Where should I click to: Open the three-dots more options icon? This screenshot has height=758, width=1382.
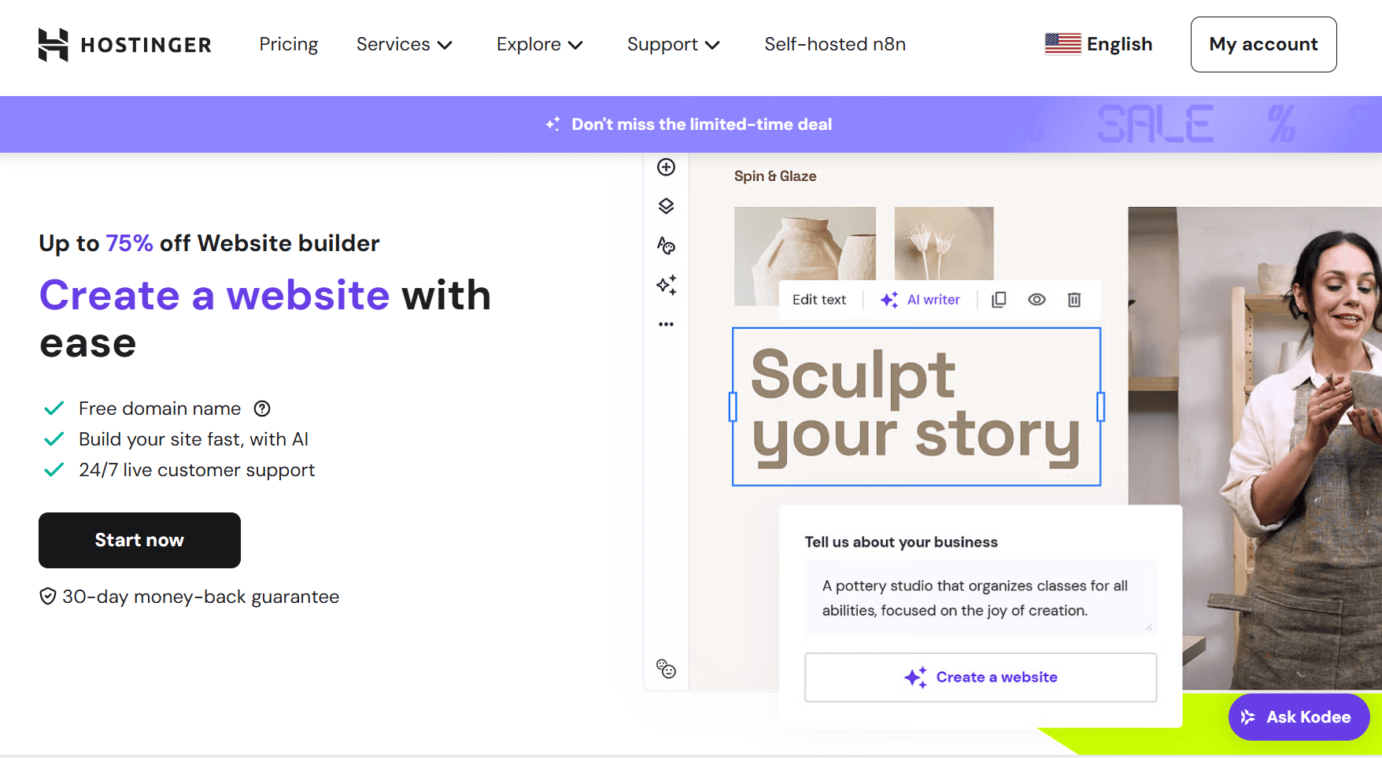[x=666, y=324]
